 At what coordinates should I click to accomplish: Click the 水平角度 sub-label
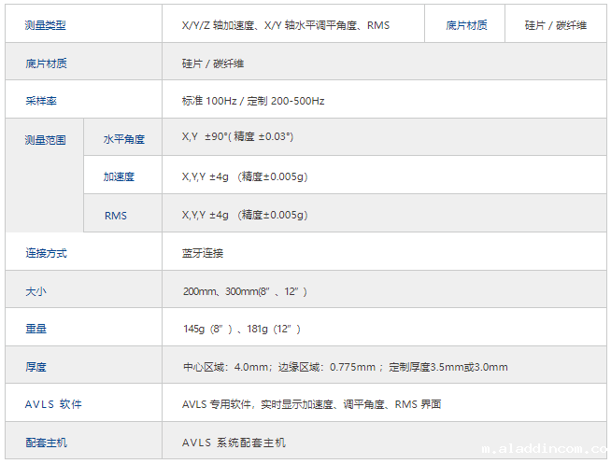123,139
